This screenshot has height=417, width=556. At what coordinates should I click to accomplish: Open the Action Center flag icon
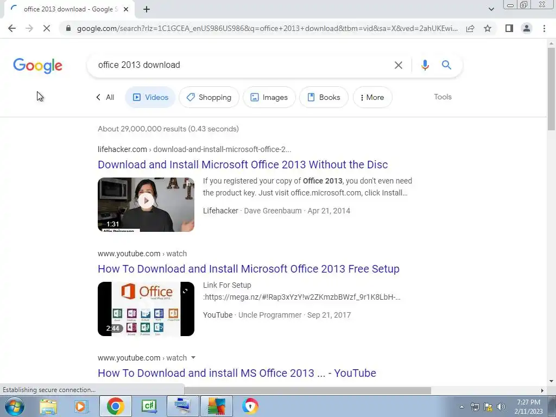coord(488,407)
